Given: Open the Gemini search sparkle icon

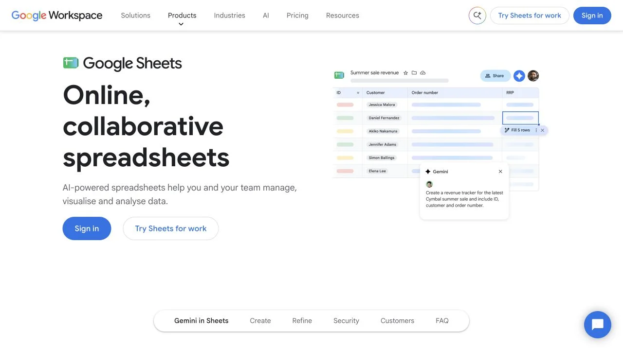Looking at the screenshot, I should (477, 16).
